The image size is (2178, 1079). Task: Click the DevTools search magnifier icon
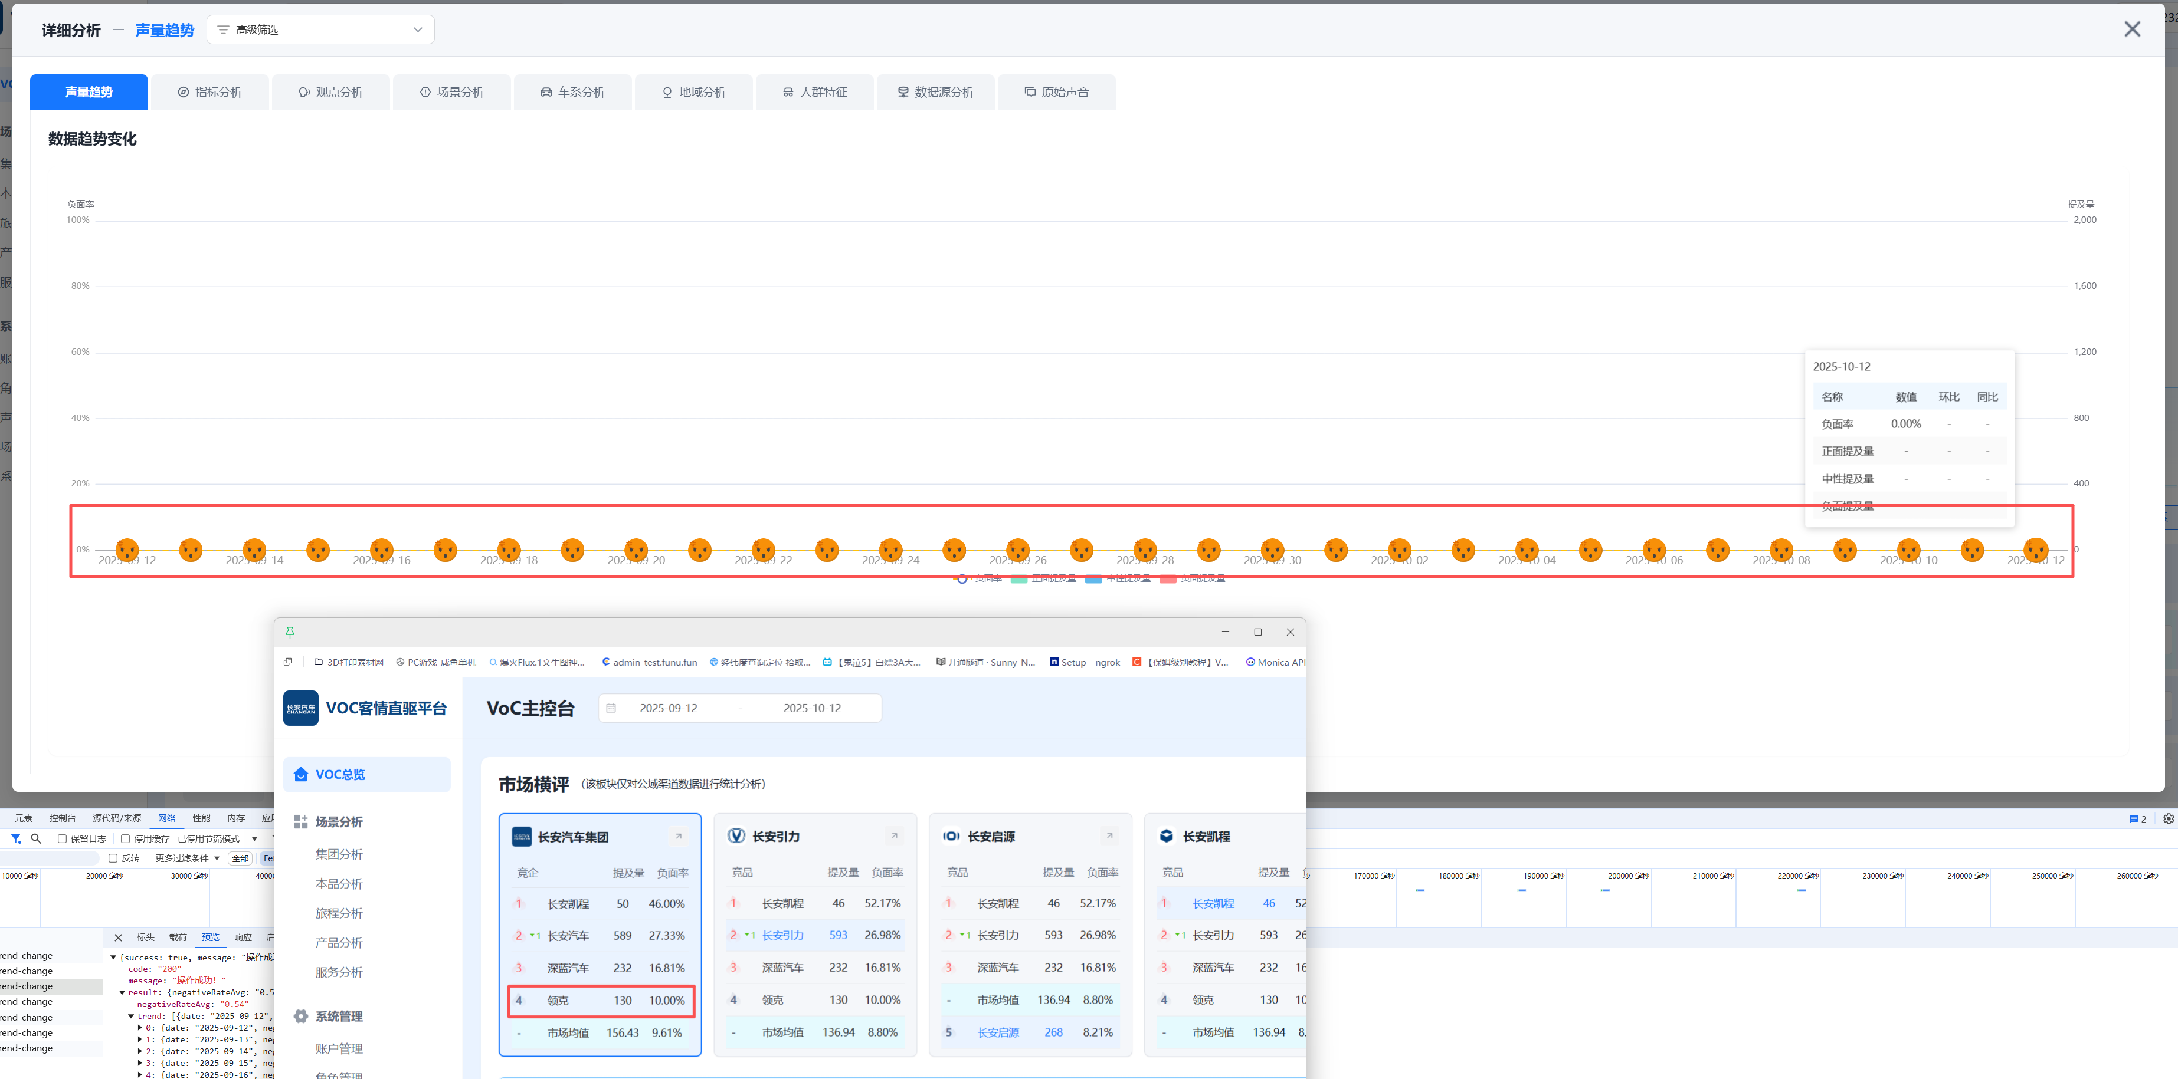(x=35, y=839)
